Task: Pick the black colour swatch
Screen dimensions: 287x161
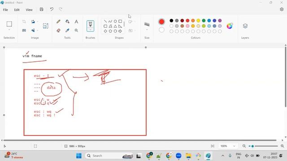Action: [171, 21]
